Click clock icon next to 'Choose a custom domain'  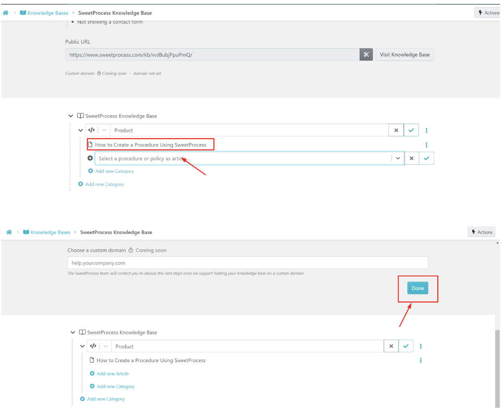point(131,251)
